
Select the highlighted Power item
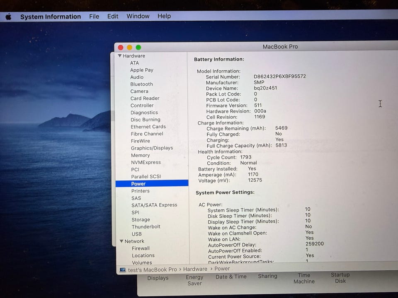point(152,183)
